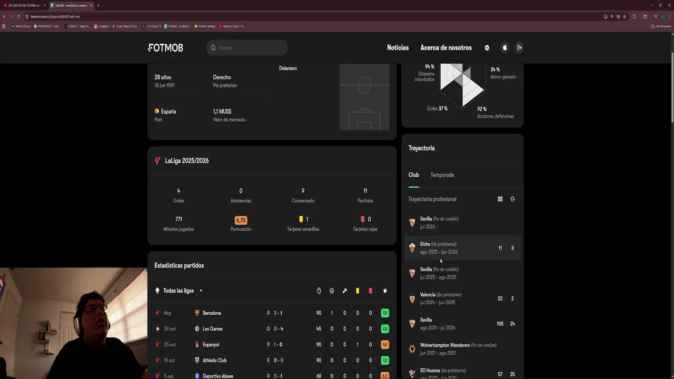Click the yellow card column icon
Viewport: 674px width, 379px height.
click(358, 291)
